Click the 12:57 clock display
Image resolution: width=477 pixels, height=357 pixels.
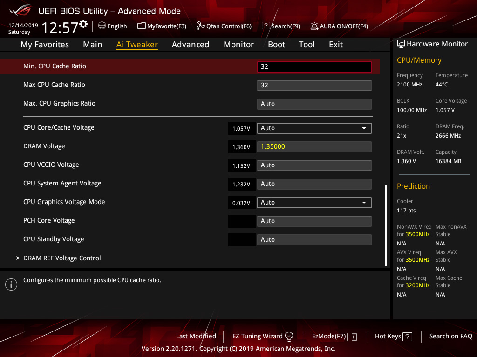(60, 27)
